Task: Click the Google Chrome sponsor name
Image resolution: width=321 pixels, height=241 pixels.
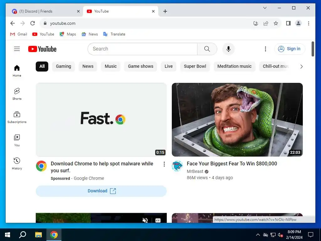Action: click(89, 178)
